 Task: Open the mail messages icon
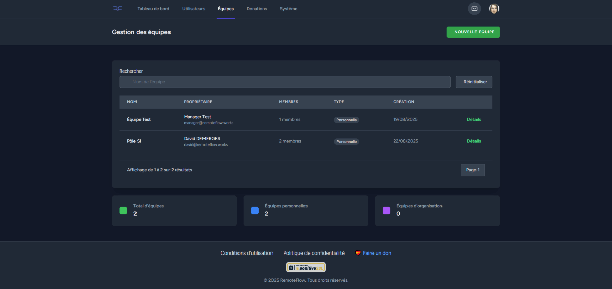[474, 9]
